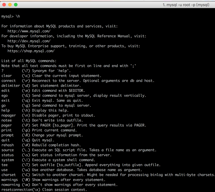Select the 'use' command row
The image size is (215, 192).
72,170
